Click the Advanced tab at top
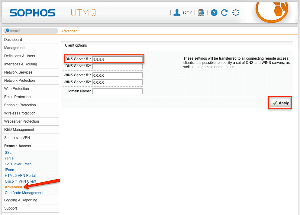 69,31
